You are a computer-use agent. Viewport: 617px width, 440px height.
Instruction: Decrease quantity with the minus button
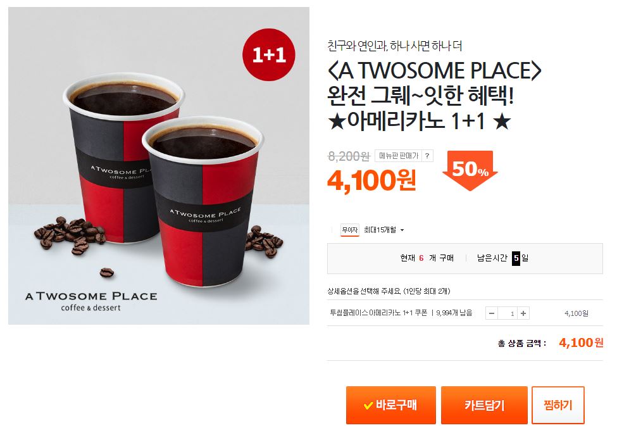pos(492,313)
